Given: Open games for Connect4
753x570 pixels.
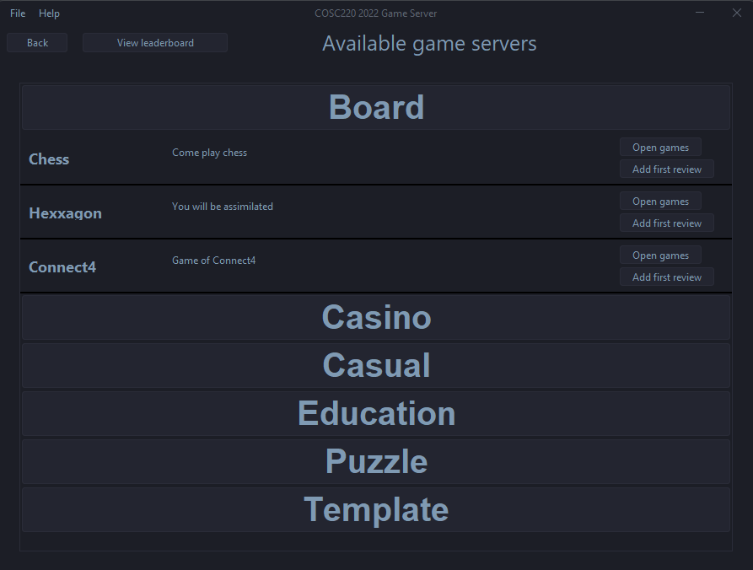Looking at the screenshot, I should [x=660, y=255].
